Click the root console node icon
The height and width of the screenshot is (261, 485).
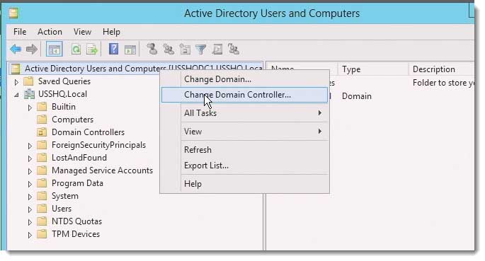coord(16,69)
